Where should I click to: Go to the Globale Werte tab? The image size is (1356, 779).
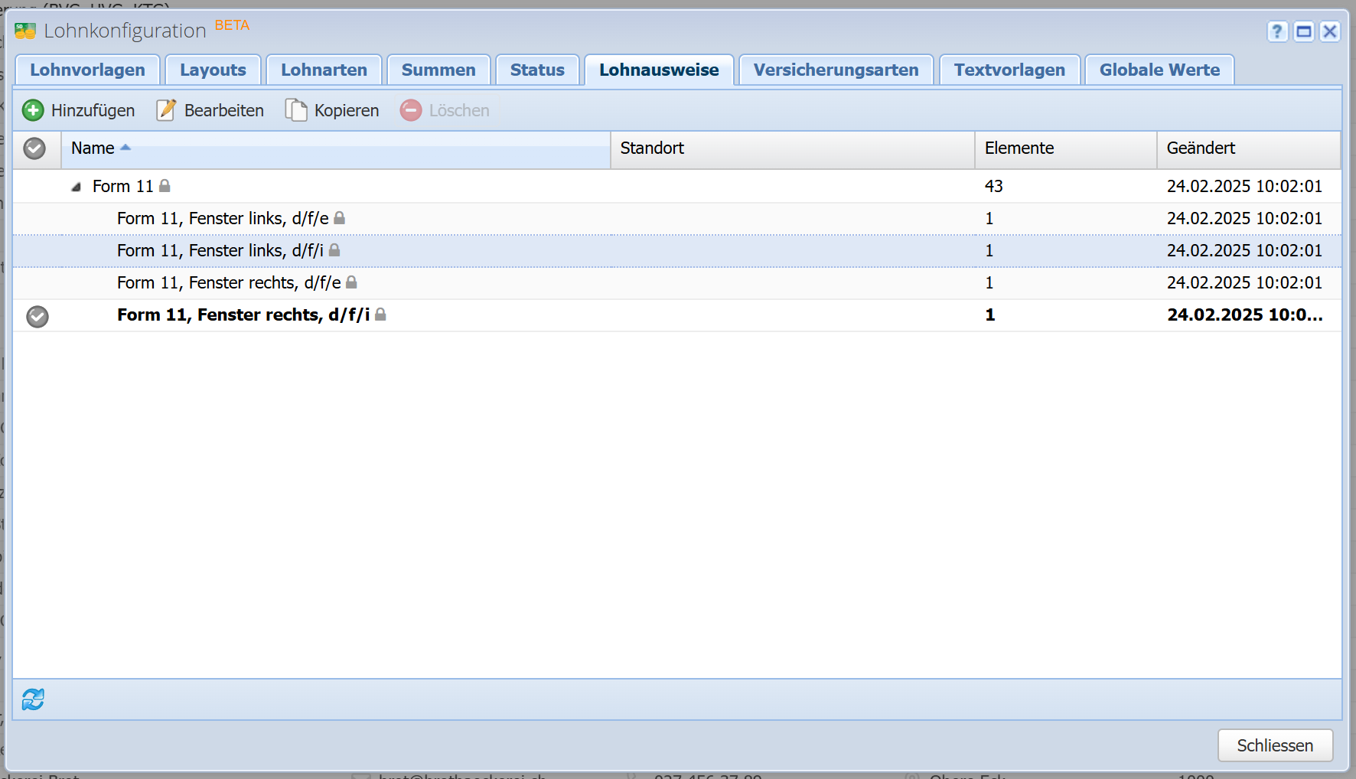tap(1159, 70)
